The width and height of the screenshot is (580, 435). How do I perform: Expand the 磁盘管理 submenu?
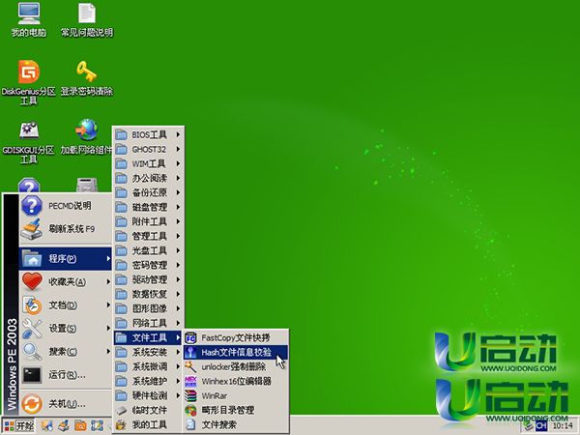click(x=149, y=207)
